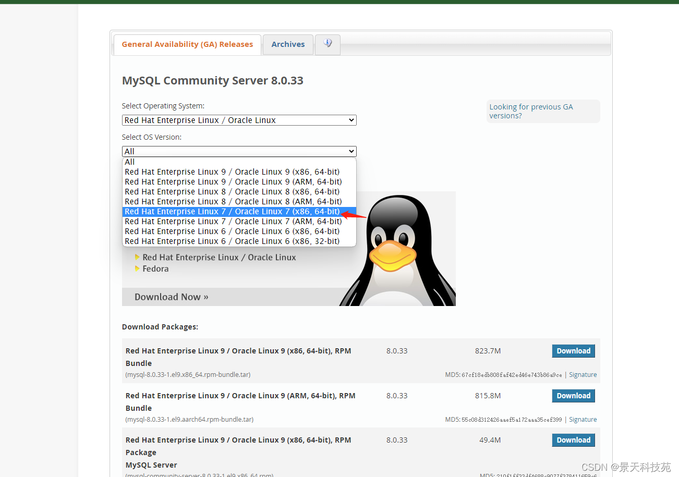This screenshot has height=477, width=679.
Task: Select RHEL 8 / Oracle Linux 8 (ARM, 64-bit) option
Action: [x=239, y=202]
